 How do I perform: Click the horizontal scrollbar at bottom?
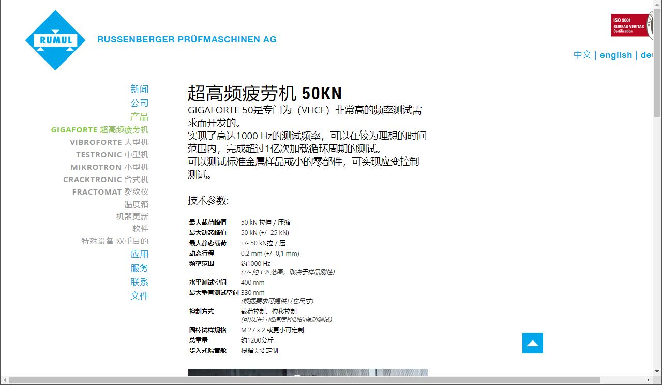point(305,380)
